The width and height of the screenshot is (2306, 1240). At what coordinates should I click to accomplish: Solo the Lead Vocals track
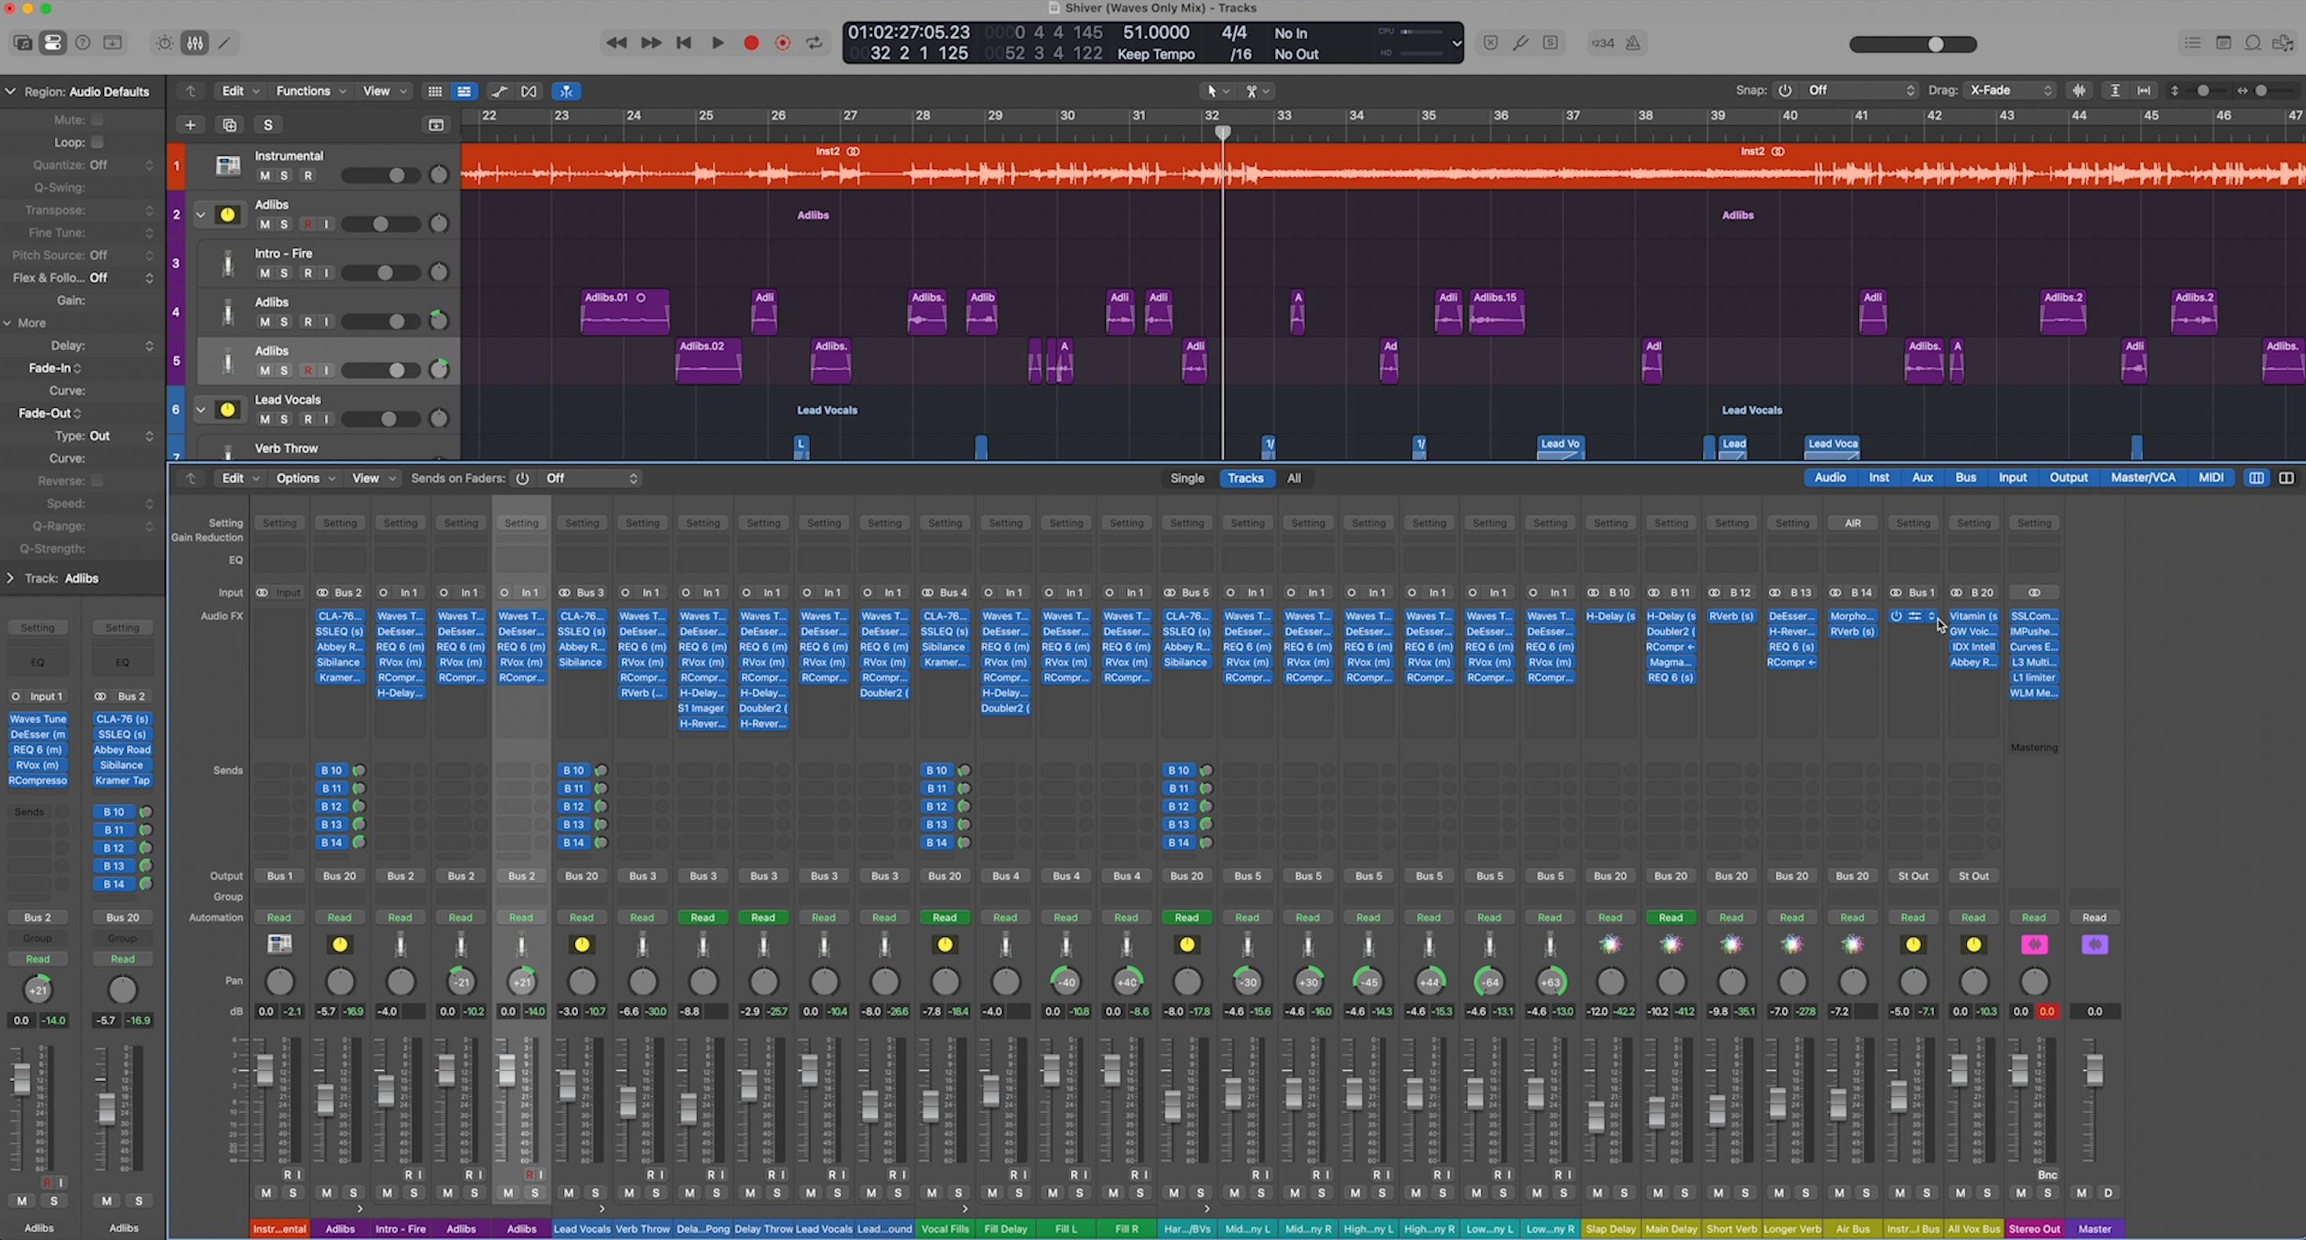pos(284,420)
